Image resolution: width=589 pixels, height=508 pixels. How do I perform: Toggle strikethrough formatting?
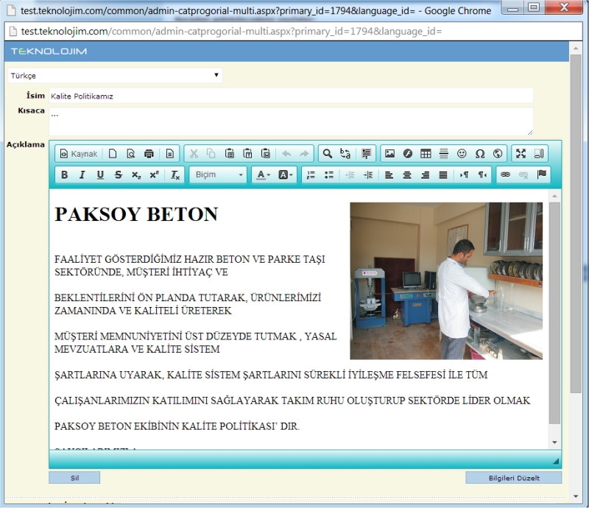(119, 174)
